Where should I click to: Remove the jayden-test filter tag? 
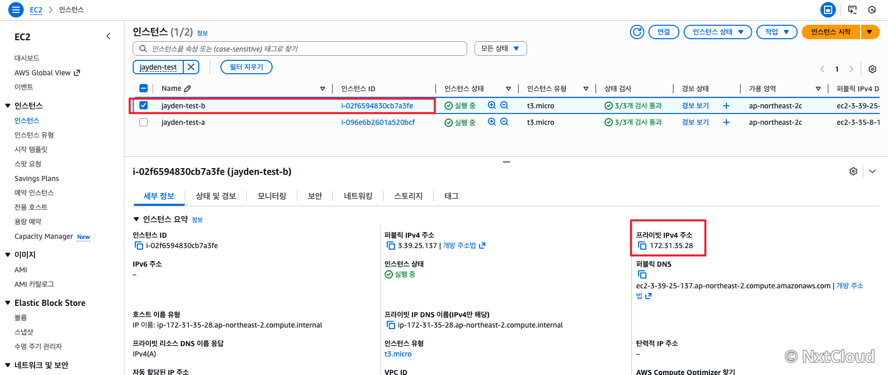(x=191, y=67)
